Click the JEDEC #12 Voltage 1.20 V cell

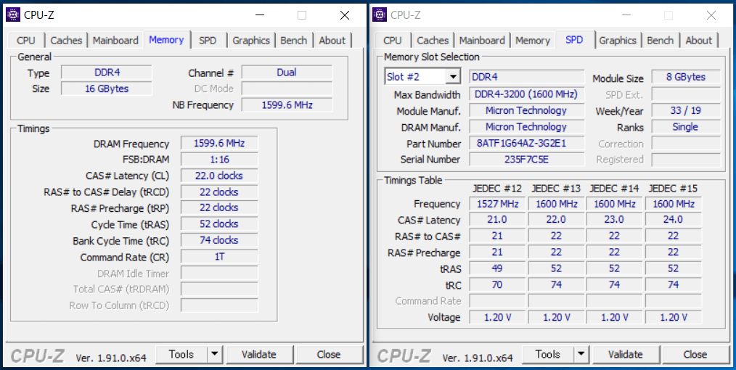(497, 318)
